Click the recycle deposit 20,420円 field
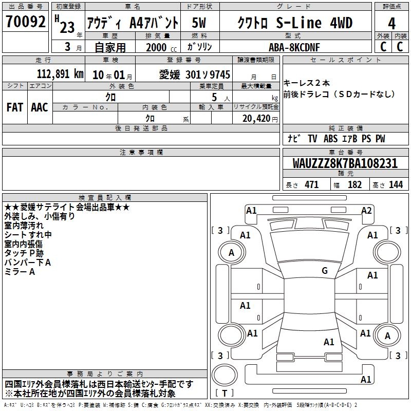Viewport: 411px width, 411px height. point(256,119)
